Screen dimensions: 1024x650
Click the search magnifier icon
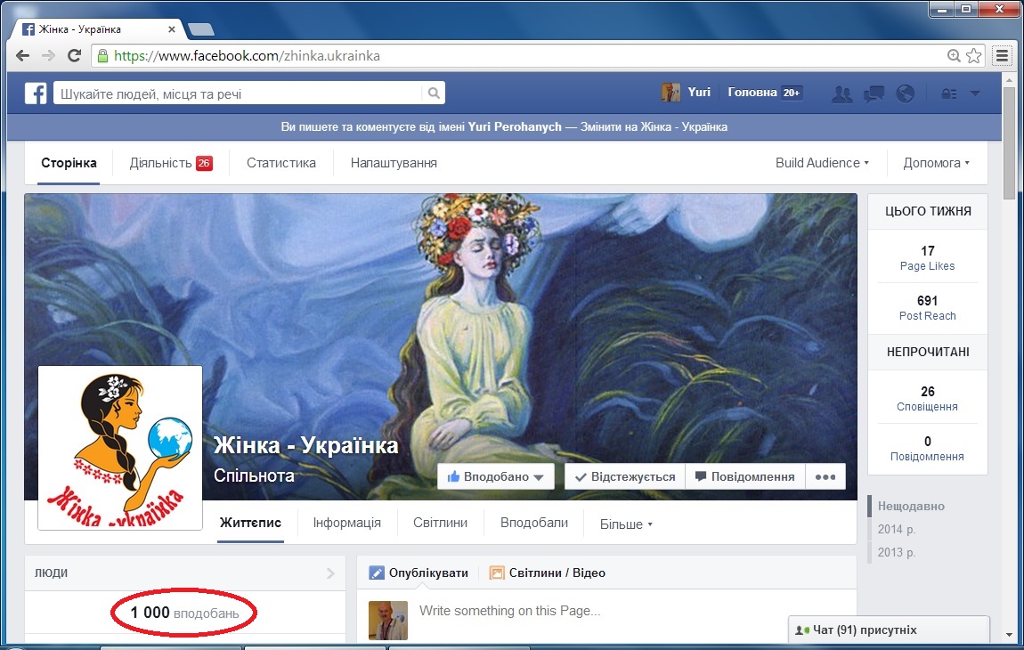tap(433, 93)
